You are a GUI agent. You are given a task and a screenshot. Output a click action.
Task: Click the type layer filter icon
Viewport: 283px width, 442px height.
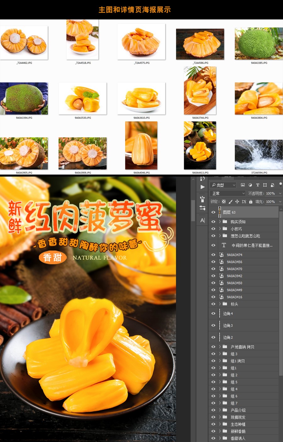258,185
